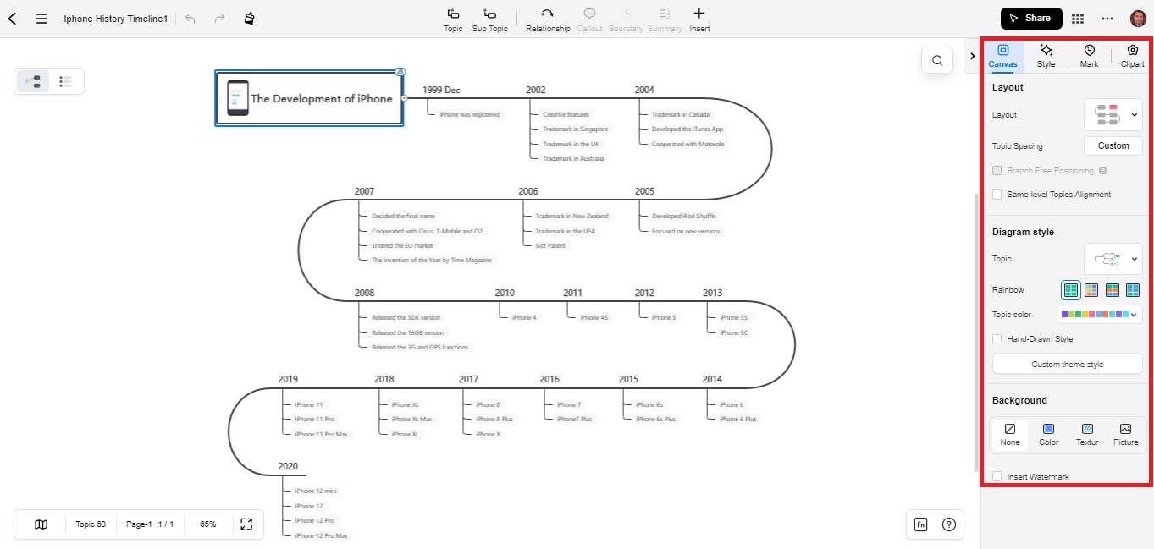Click the Topic 63 count
1154x549 pixels.
tap(91, 524)
